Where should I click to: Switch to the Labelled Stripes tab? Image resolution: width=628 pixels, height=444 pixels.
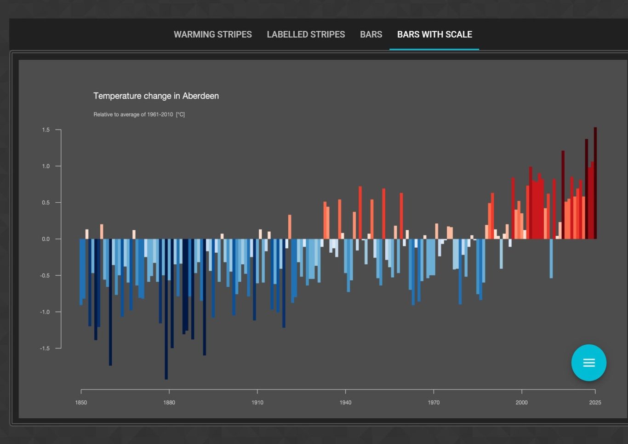pos(306,34)
